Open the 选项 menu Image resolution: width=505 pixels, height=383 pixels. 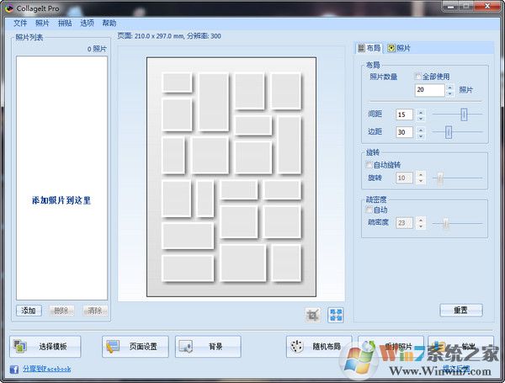tap(87, 24)
